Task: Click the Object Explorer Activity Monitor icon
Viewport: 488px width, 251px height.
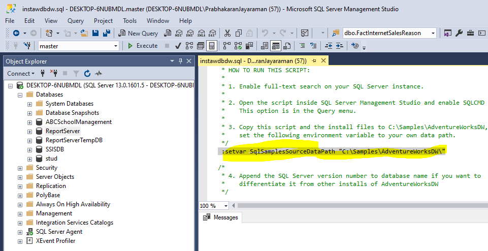Action: pyautogui.click(x=99, y=74)
